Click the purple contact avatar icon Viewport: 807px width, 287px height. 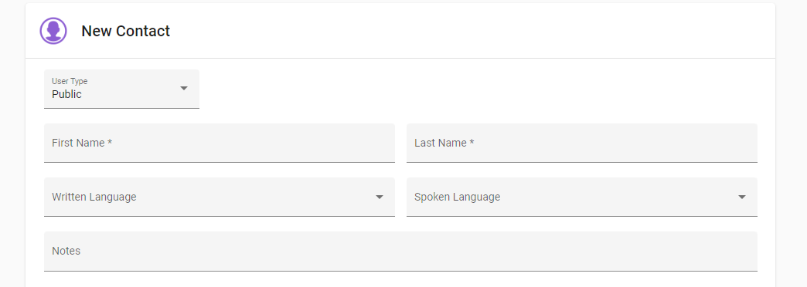(x=53, y=31)
